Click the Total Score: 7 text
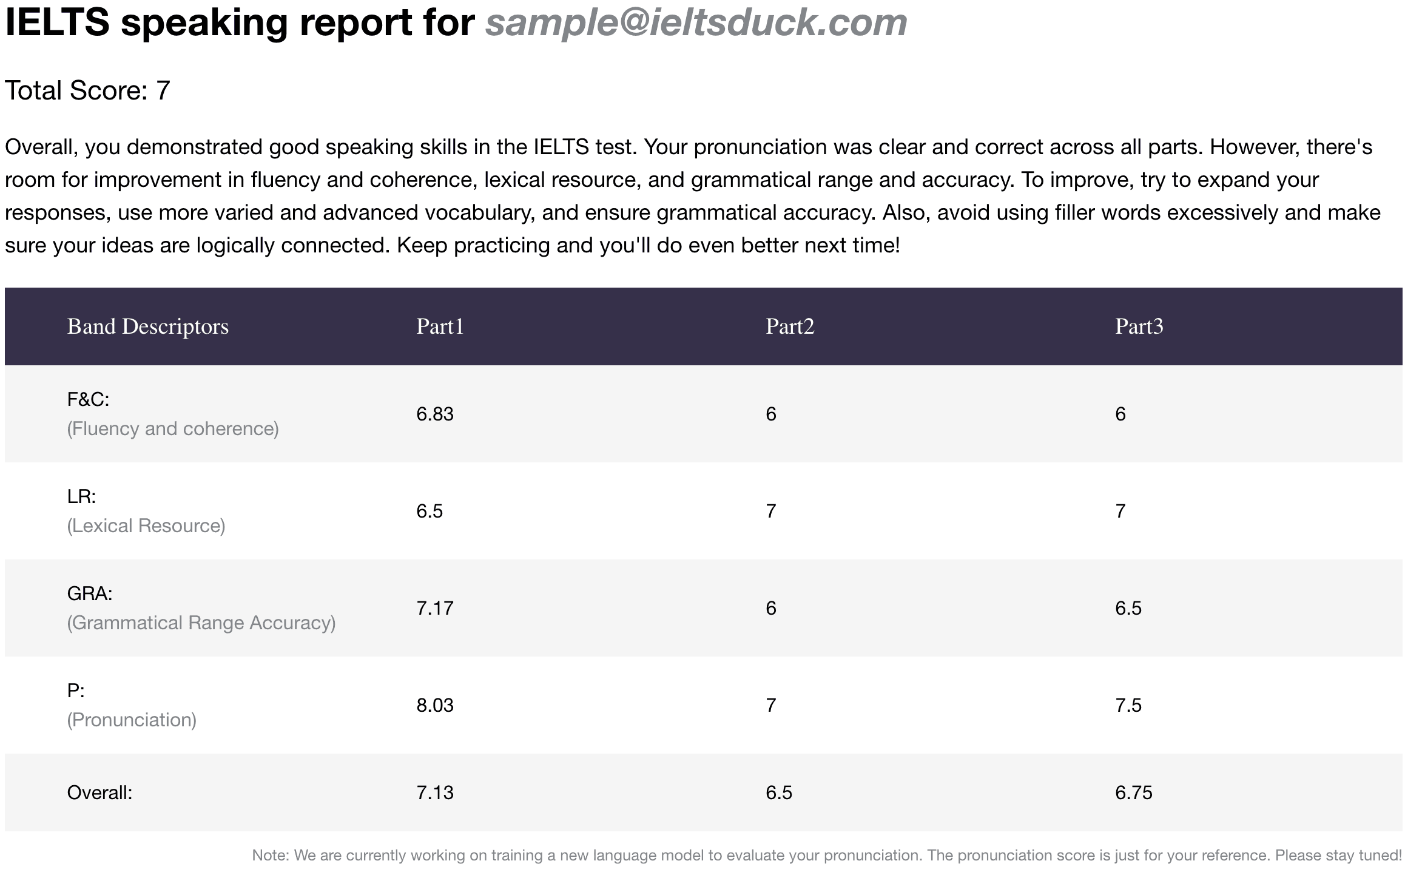 (87, 90)
